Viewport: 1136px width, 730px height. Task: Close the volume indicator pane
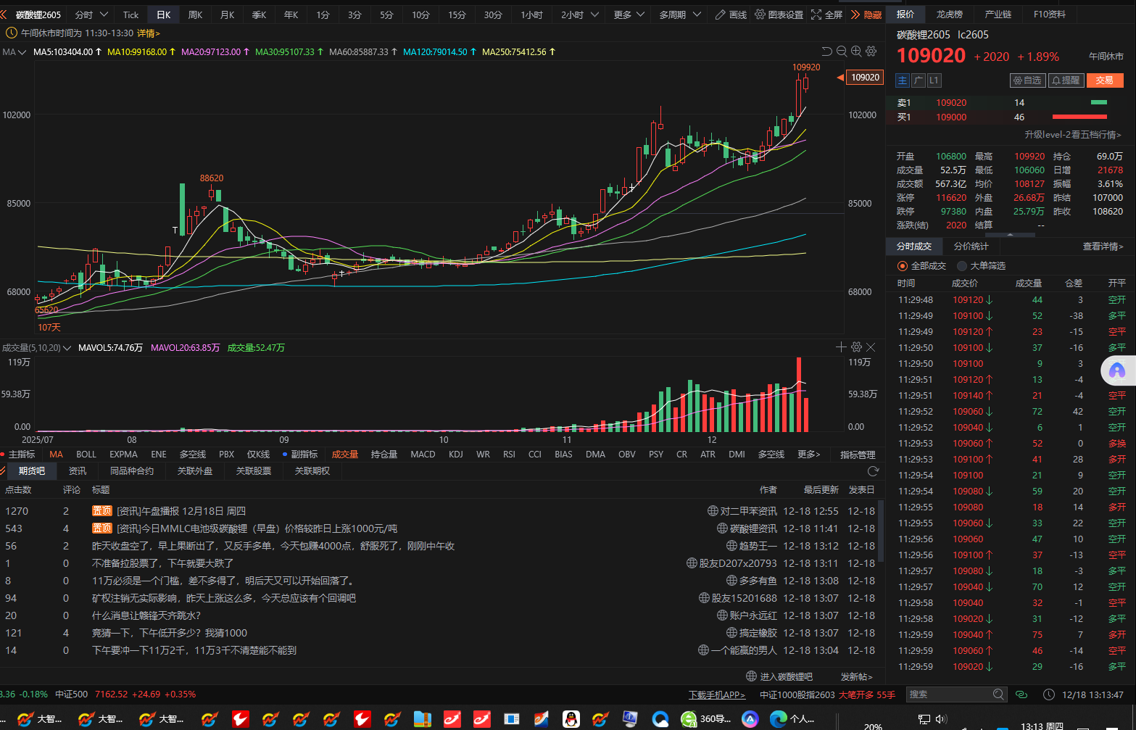(871, 347)
